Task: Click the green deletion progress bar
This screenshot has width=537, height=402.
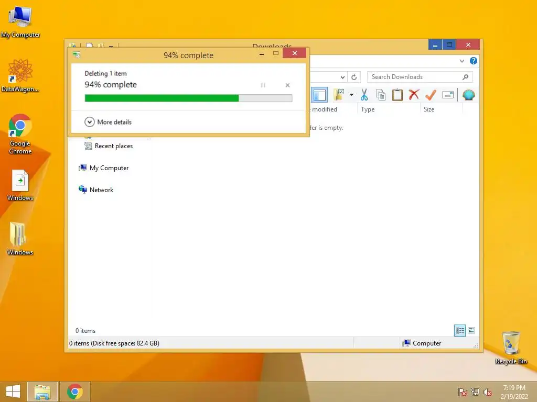Action: pos(188,98)
